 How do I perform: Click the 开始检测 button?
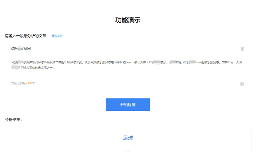(x=128, y=105)
